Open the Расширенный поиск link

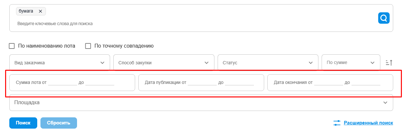tap(368, 123)
